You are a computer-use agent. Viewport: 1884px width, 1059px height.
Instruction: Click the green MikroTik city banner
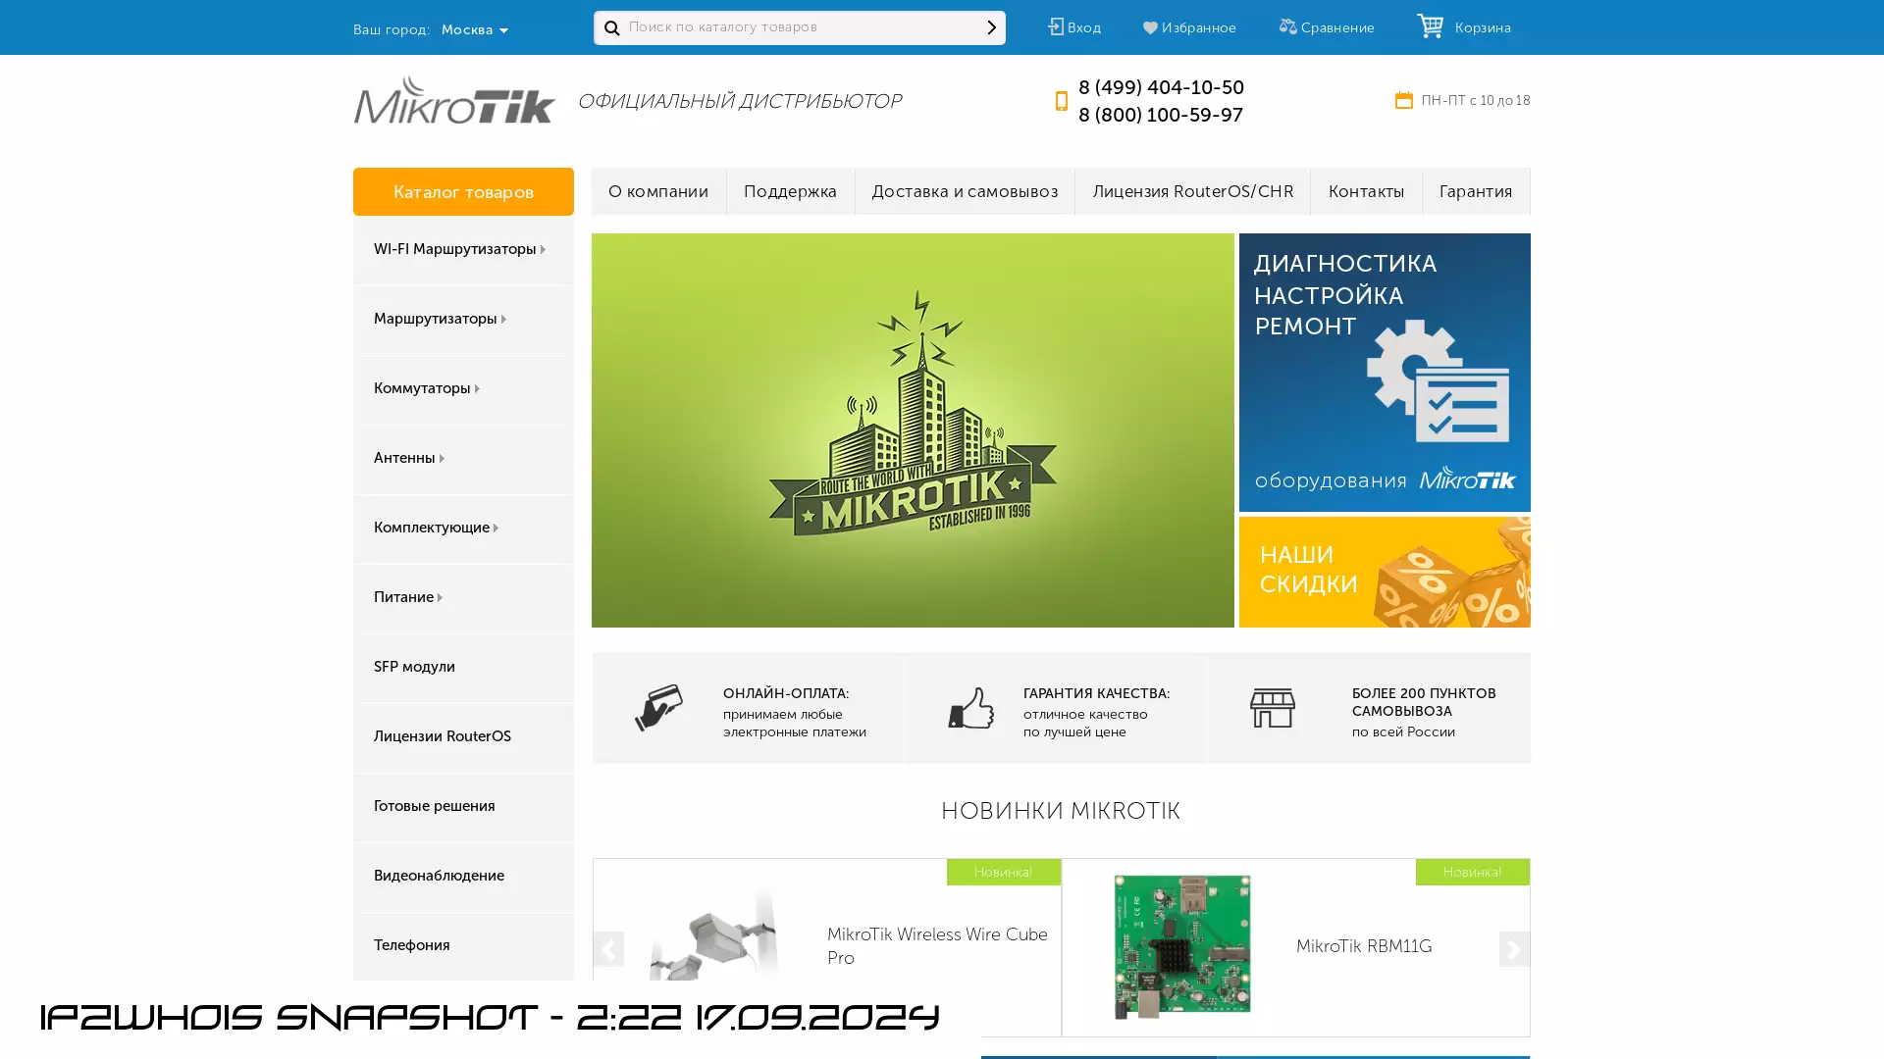tap(913, 430)
